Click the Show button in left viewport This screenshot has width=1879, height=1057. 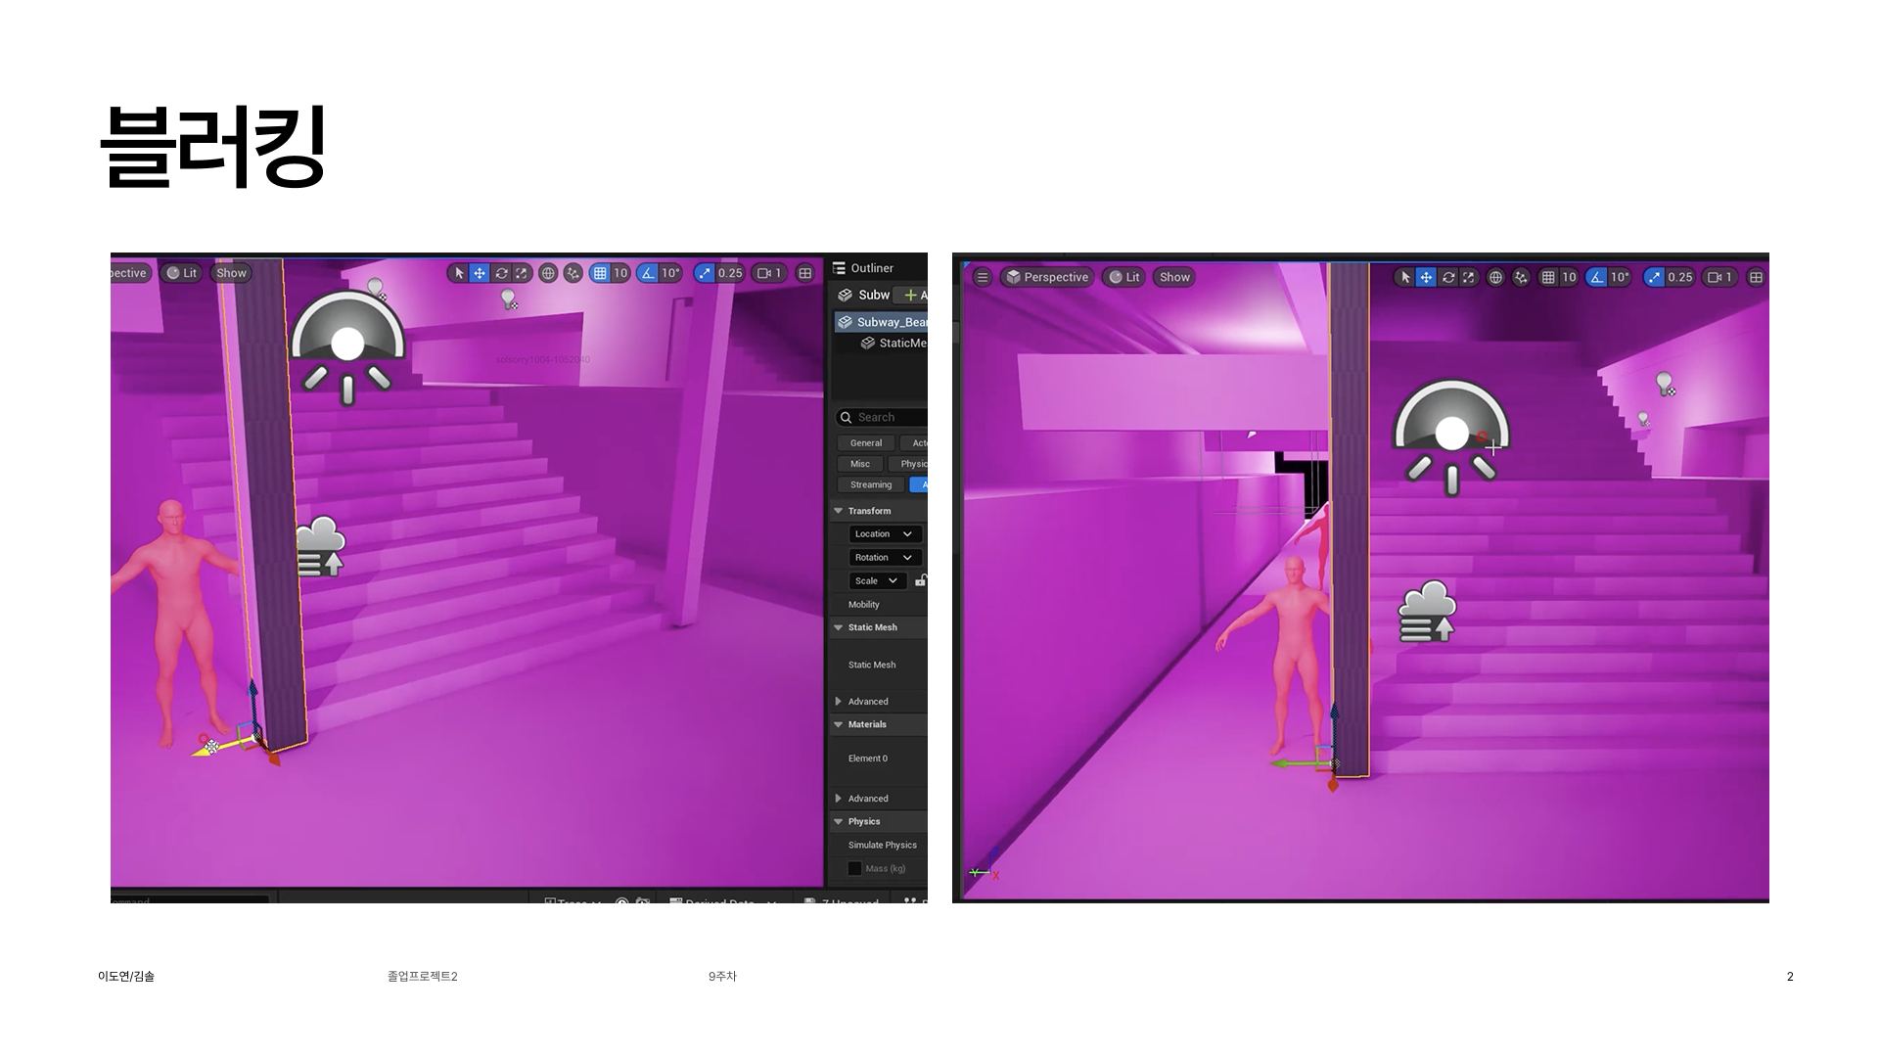(231, 273)
